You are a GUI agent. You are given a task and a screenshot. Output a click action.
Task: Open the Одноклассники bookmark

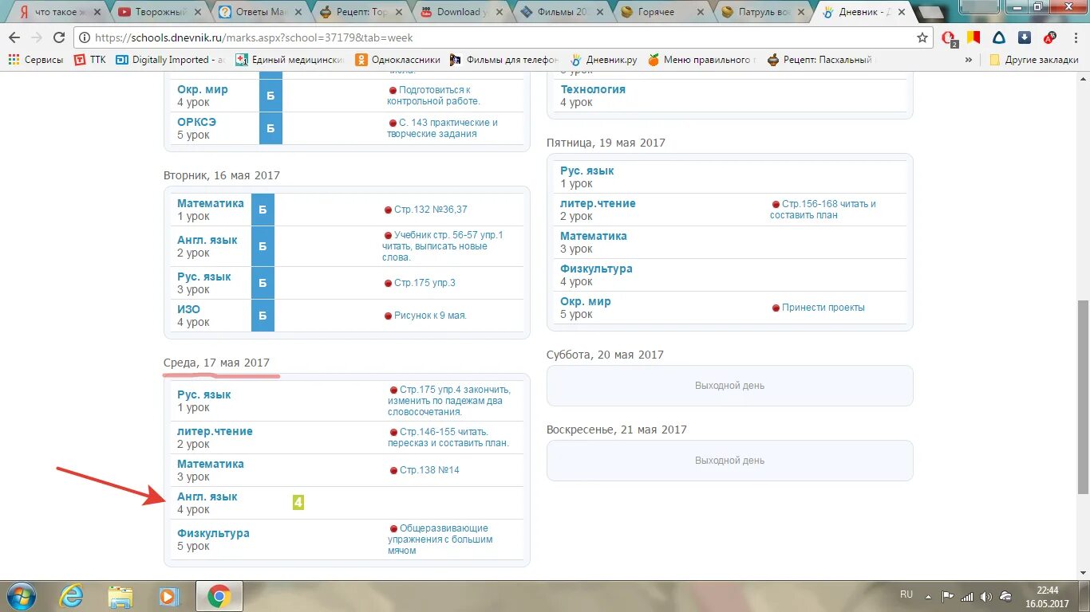pyautogui.click(x=398, y=60)
